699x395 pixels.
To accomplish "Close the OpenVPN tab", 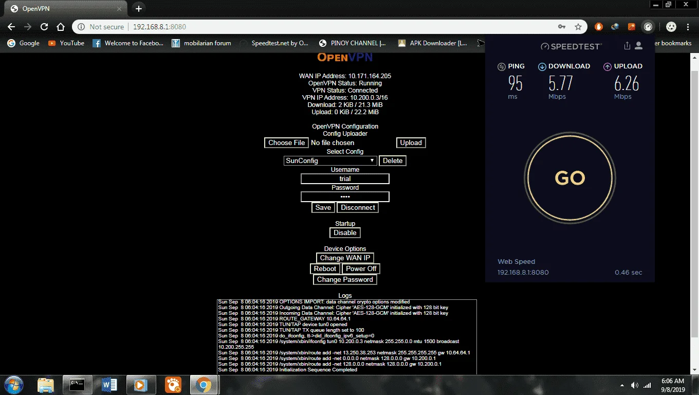I will [119, 9].
